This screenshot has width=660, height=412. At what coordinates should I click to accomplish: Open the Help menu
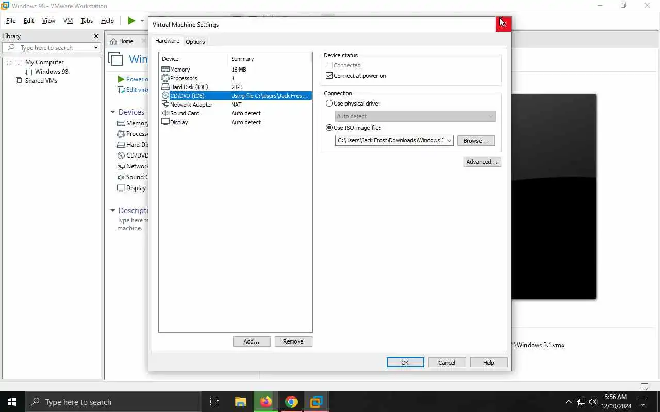tap(107, 21)
